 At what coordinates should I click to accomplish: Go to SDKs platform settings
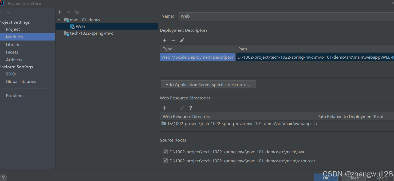click(11, 74)
